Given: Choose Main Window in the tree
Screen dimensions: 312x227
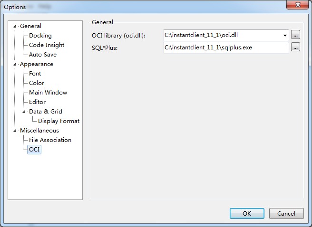Looking at the screenshot, I should pos(48,93).
